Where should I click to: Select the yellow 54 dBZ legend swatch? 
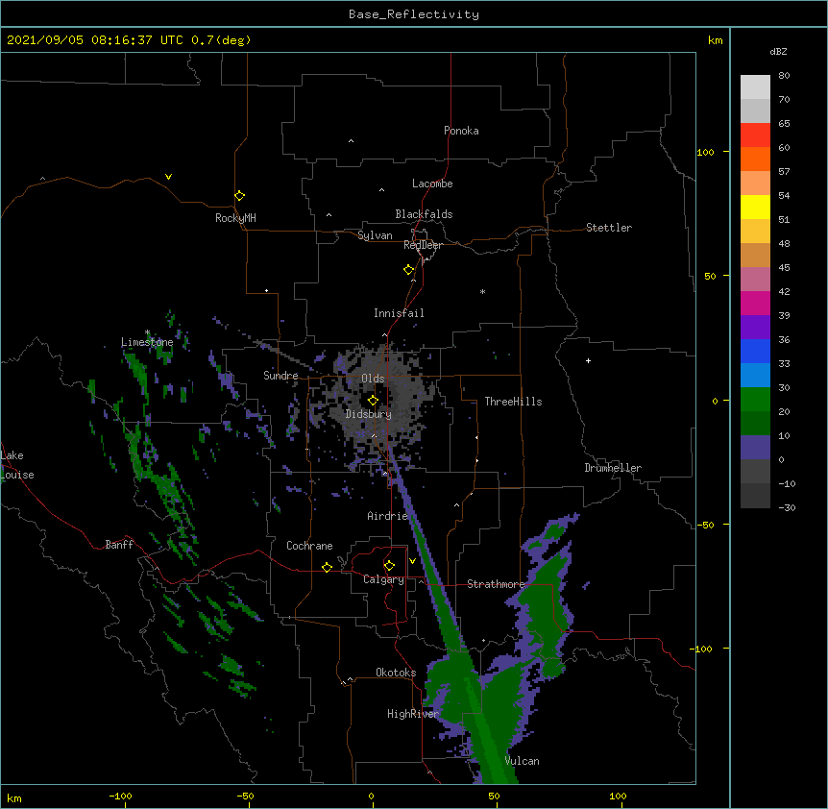tap(755, 207)
